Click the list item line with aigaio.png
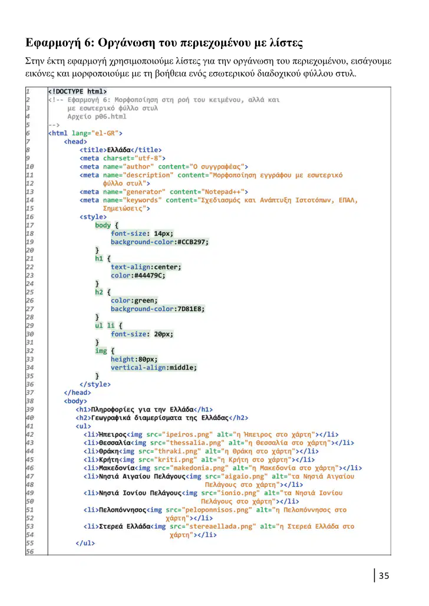Screen dimensions: 429x606 219,476
